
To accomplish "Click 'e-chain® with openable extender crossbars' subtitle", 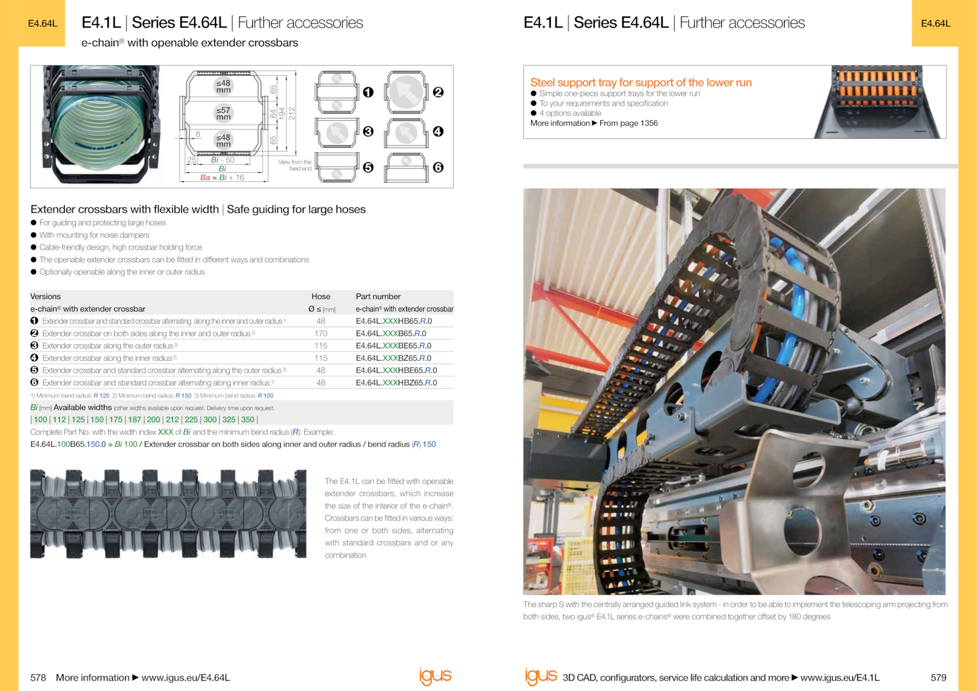I will (x=190, y=43).
